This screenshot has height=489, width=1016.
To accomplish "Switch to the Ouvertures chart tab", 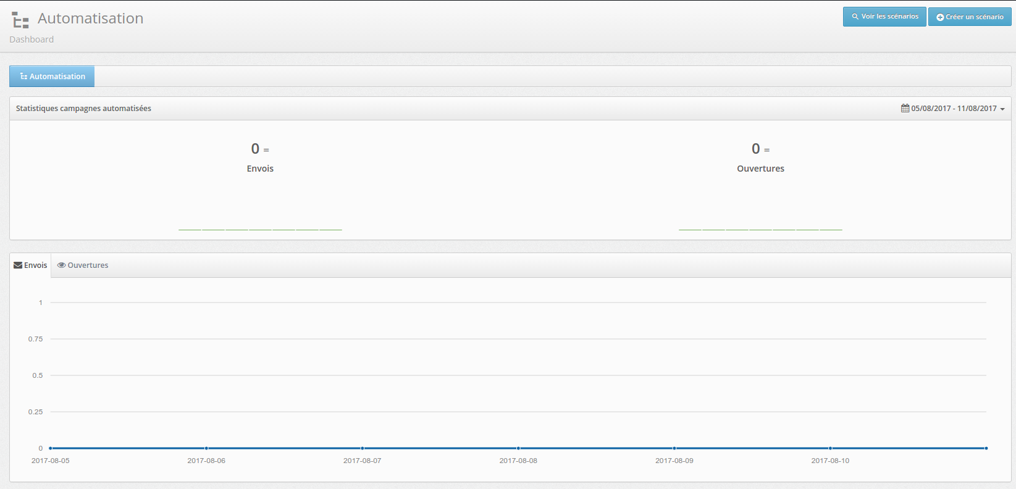I will click(83, 265).
